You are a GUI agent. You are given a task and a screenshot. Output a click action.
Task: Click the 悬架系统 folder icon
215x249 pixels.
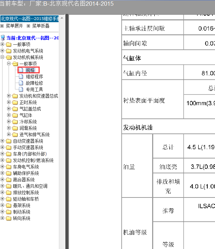click(9, 205)
